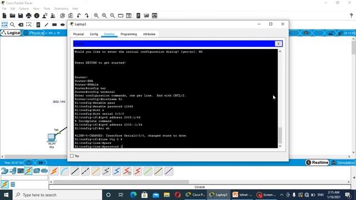The width and height of the screenshot is (356, 200).
Task: Show hidden system tray icons
Action: pyautogui.click(x=281, y=195)
